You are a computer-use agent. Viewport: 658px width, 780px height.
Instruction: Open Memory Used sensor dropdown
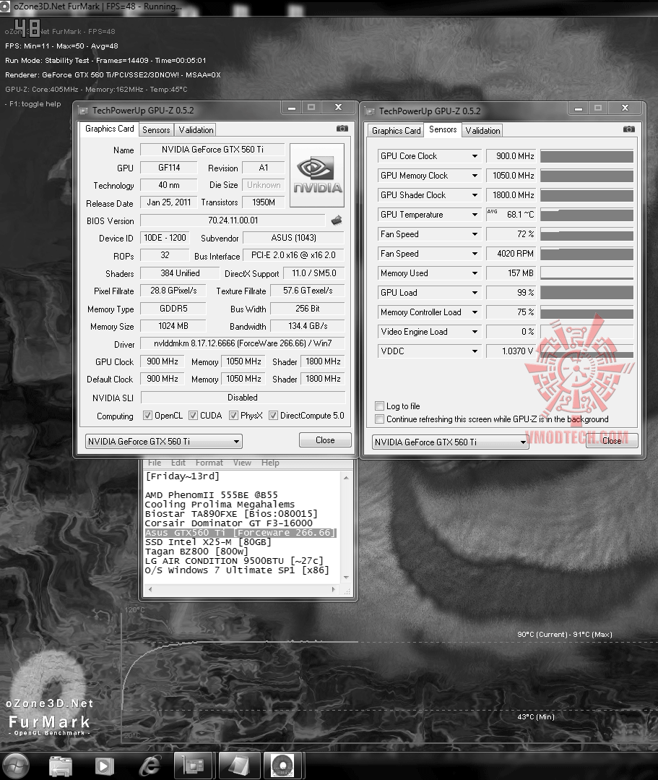click(475, 273)
